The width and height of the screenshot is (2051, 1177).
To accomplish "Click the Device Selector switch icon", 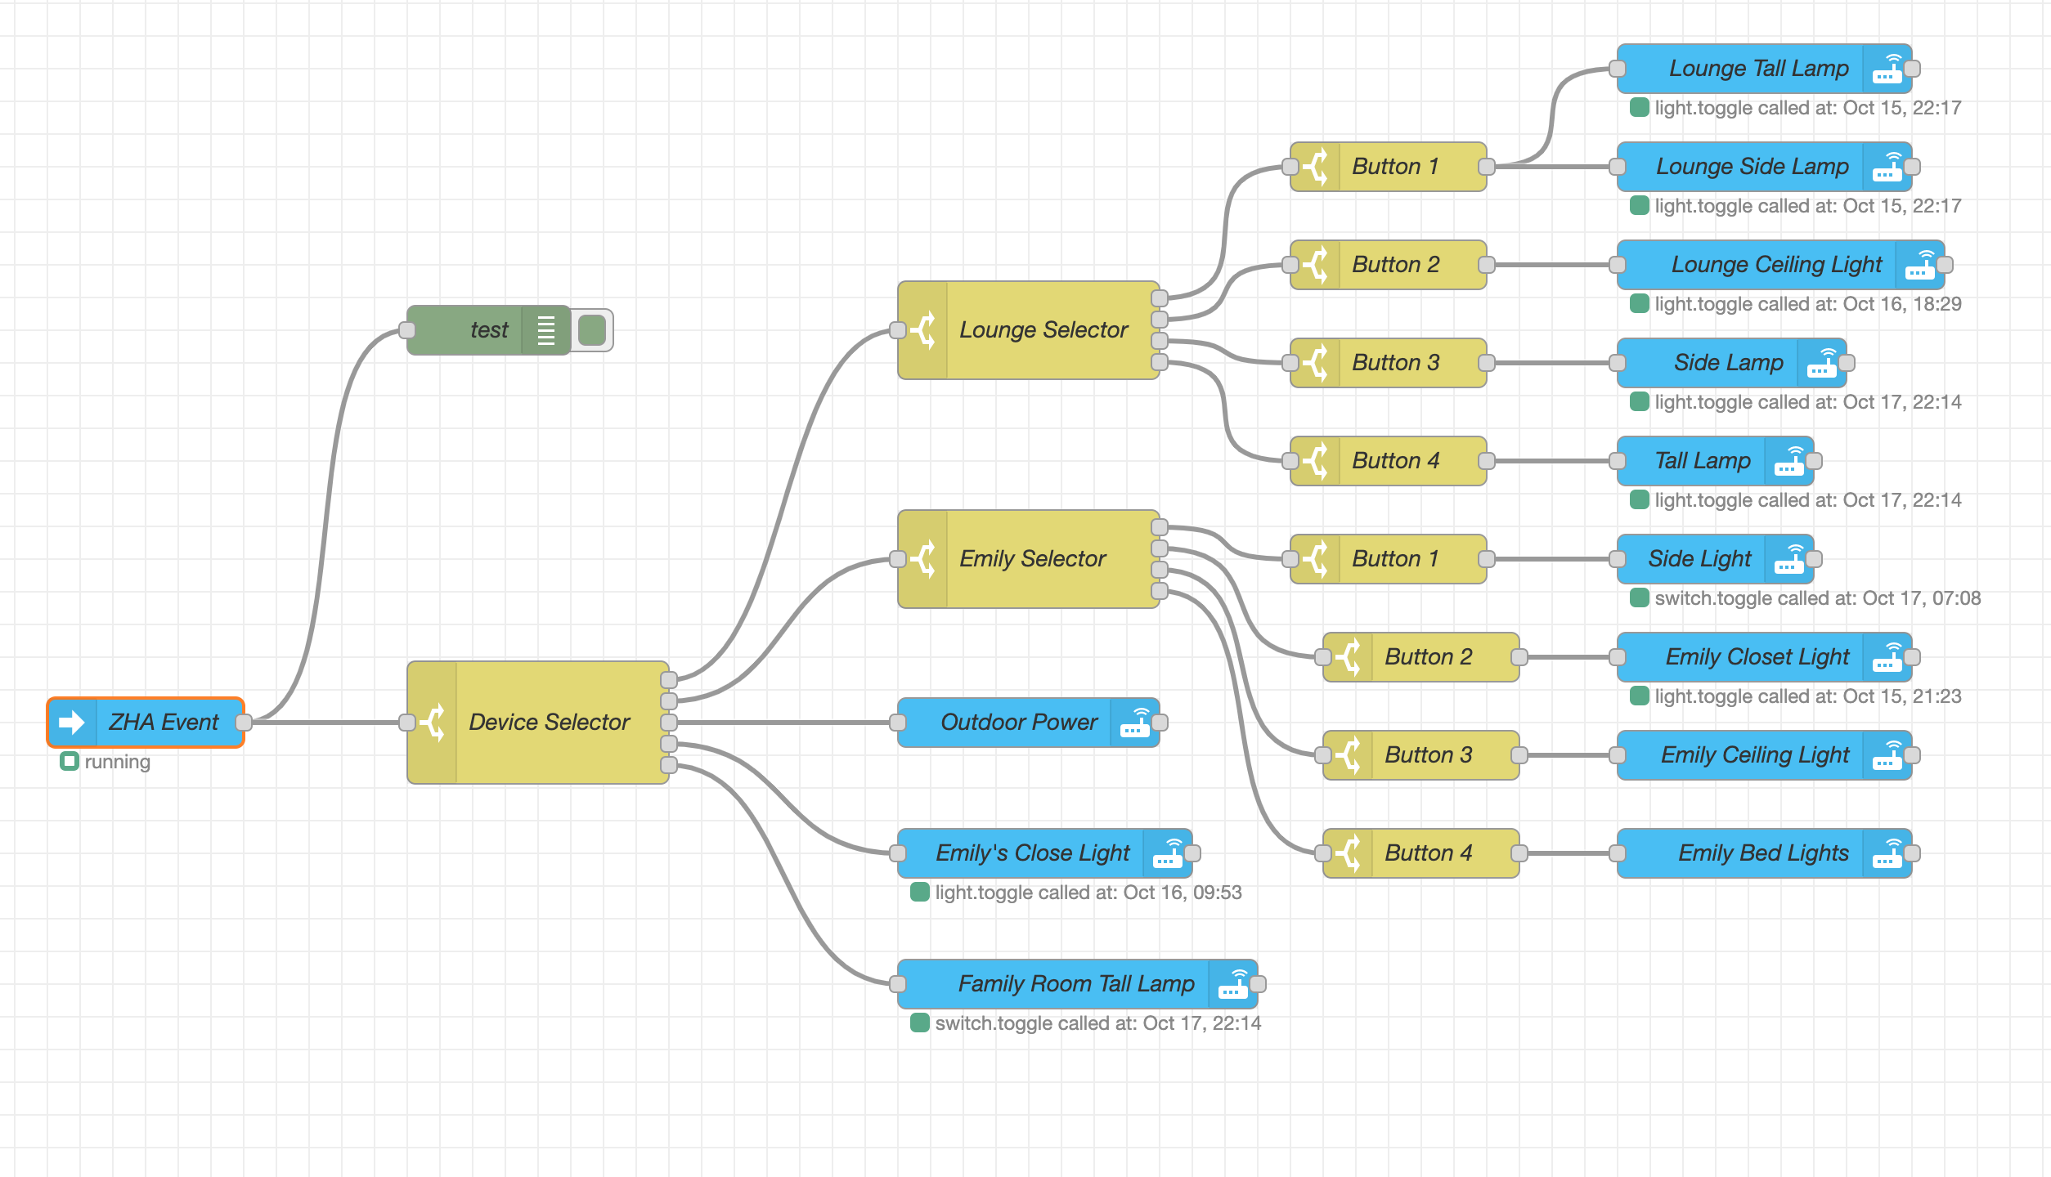I will point(433,723).
